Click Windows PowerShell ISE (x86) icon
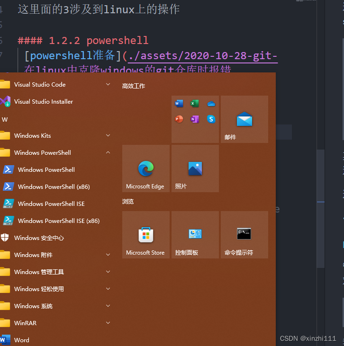Screen dimensions: 344x346 pos(9,221)
